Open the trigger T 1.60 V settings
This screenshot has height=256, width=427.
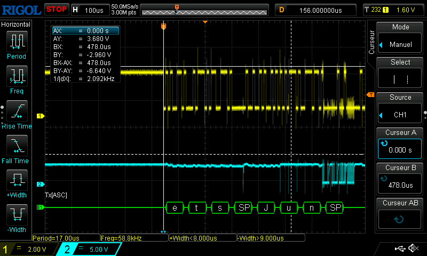coord(394,10)
